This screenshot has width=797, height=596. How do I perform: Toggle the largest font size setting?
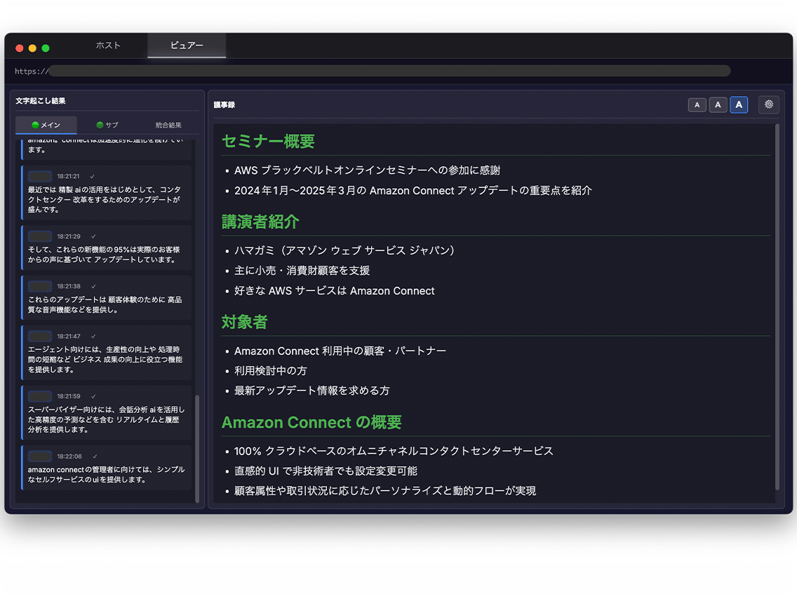[739, 104]
